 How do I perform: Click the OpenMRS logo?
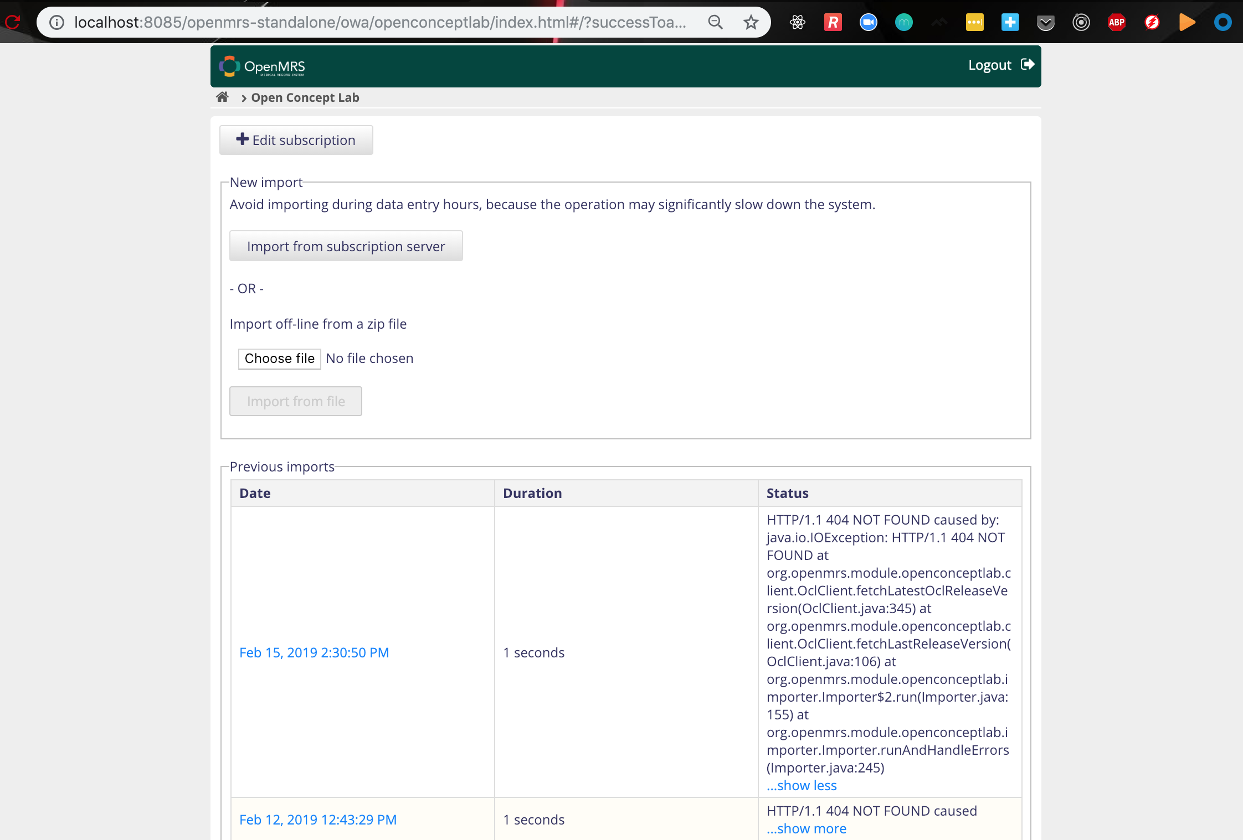coord(263,66)
